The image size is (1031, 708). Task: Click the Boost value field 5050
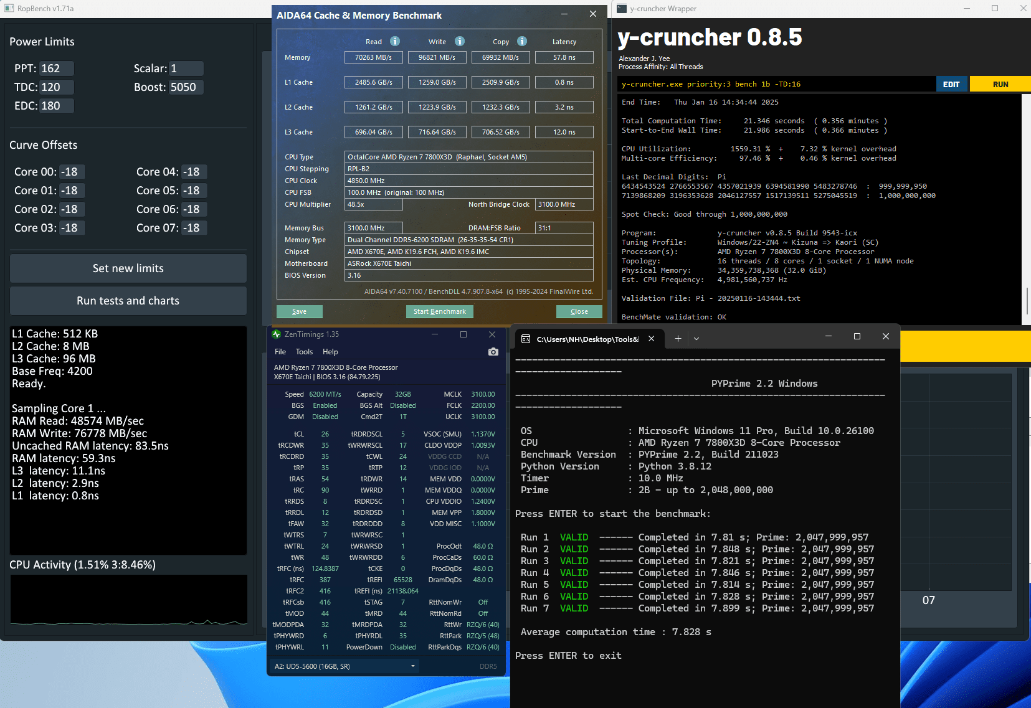186,87
